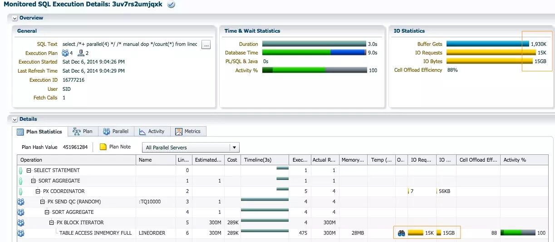
Task: Click parallel icon of PX BLOCK ITERATOR row
Action: tap(21, 222)
